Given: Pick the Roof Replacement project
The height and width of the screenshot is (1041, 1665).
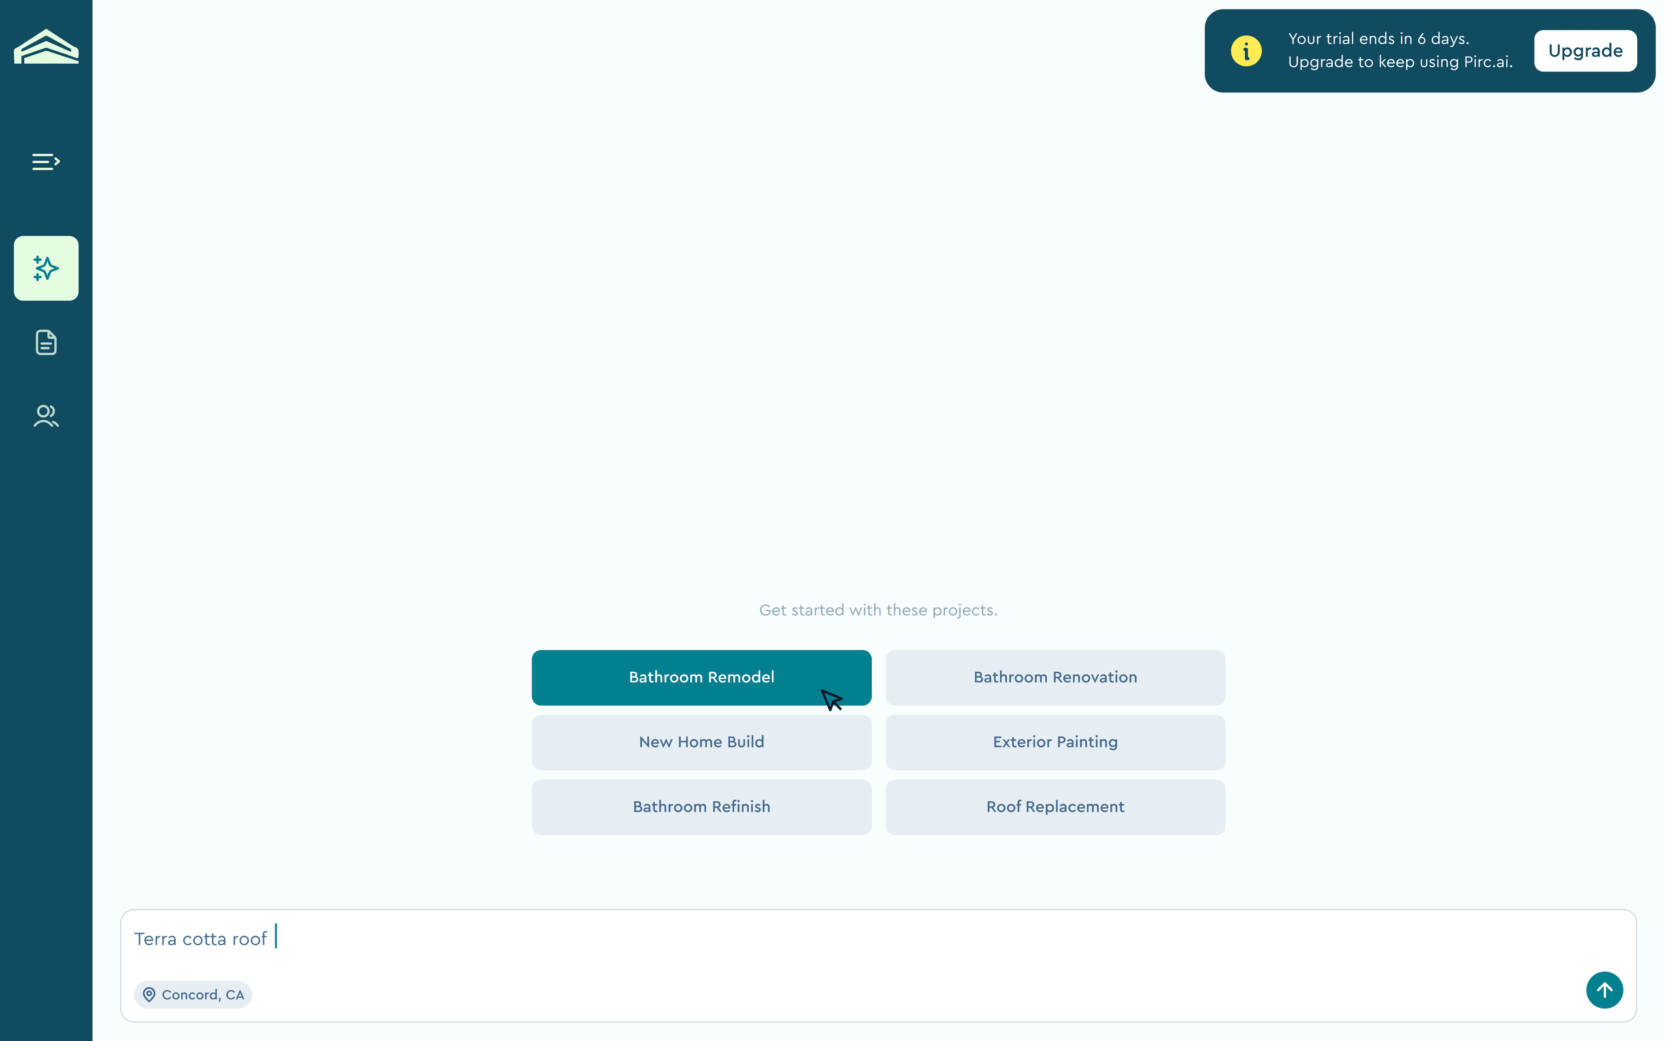Looking at the screenshot, I should coord(1055,807).
